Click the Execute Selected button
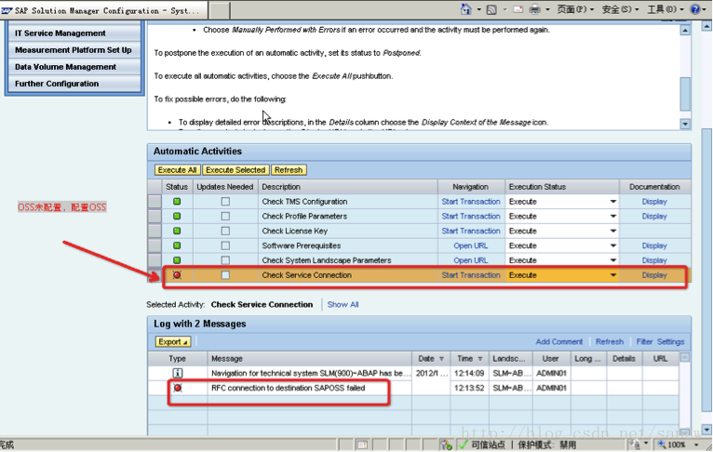Screen dimensions: 713x452 235,170
